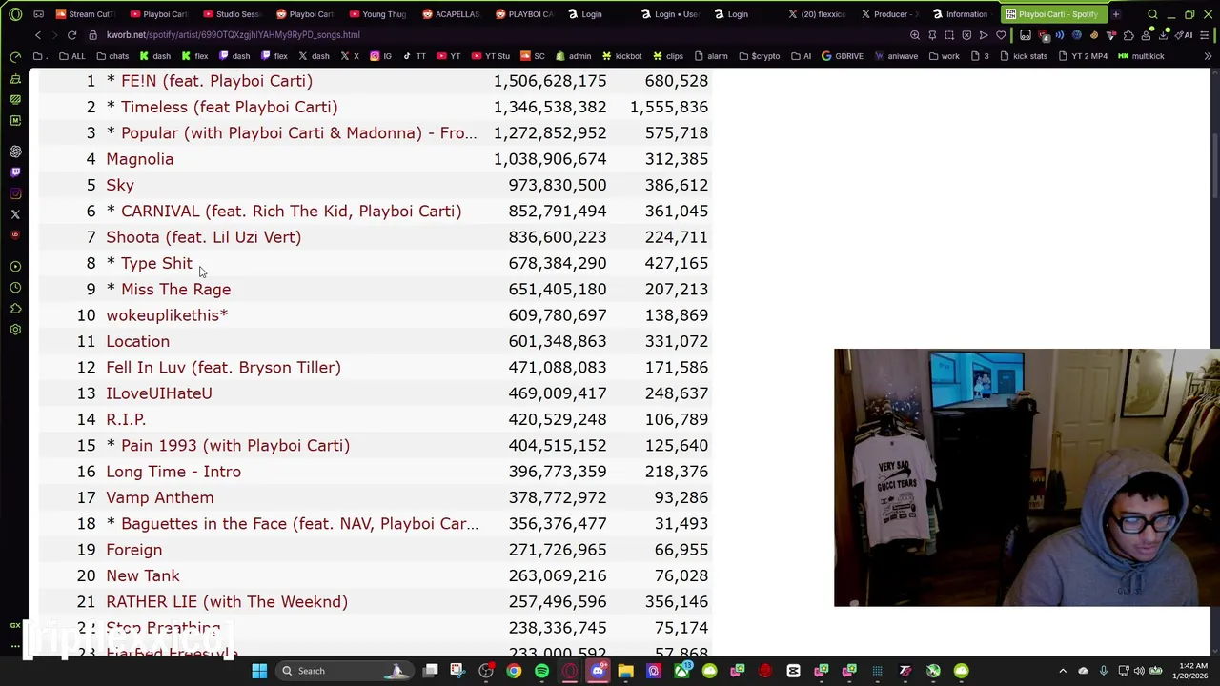Open the Location song link
This screenshot has height=686, width=1220.
(137, 341)
